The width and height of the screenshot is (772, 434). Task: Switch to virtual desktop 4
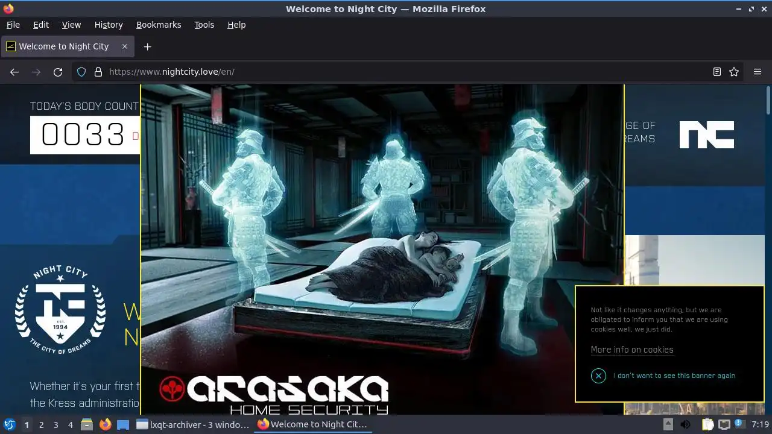tap(71, 425)
